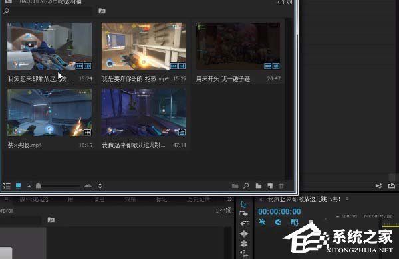The height and width of the screenshot is (259, 399).
Task: Select the Ripple Edit tool
Action: [x=244, y=234]
